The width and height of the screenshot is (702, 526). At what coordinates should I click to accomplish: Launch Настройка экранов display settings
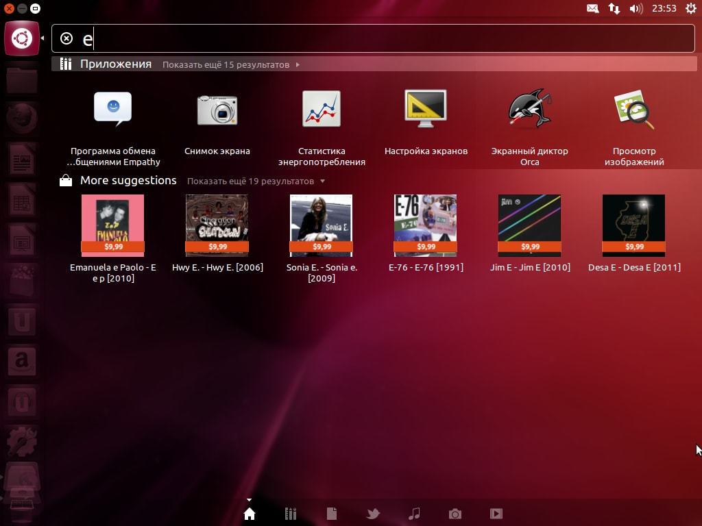[426, 109]
